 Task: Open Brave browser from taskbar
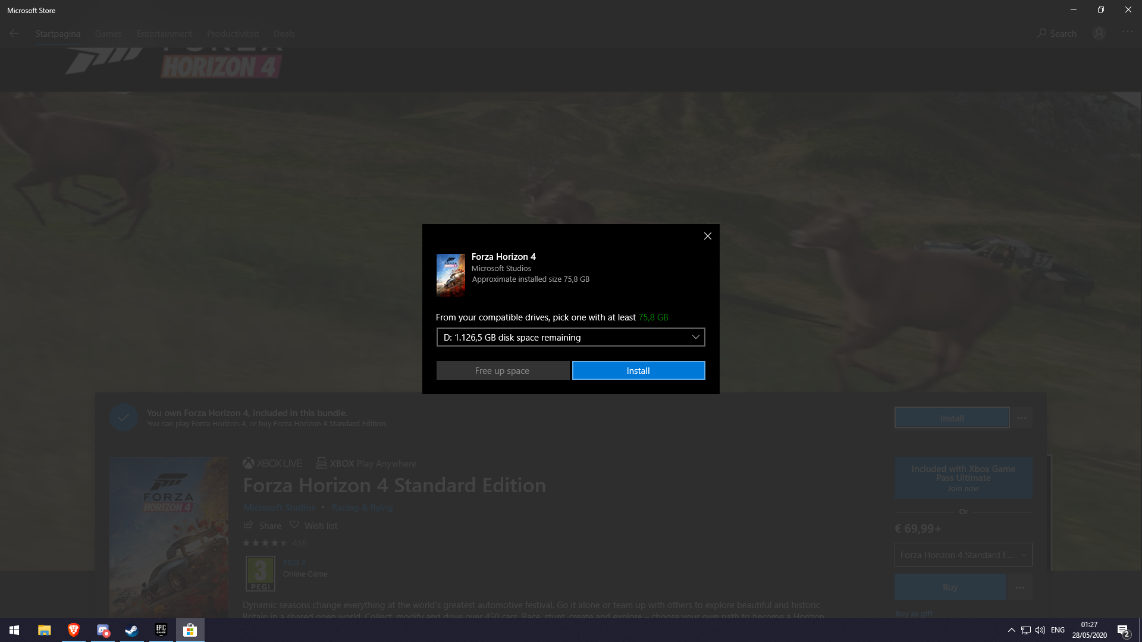[x=74, y=630]
